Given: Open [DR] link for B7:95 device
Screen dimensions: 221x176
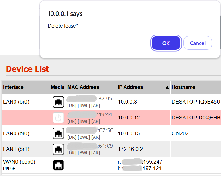Looking at the screenshot, I should tap(72, 106).
